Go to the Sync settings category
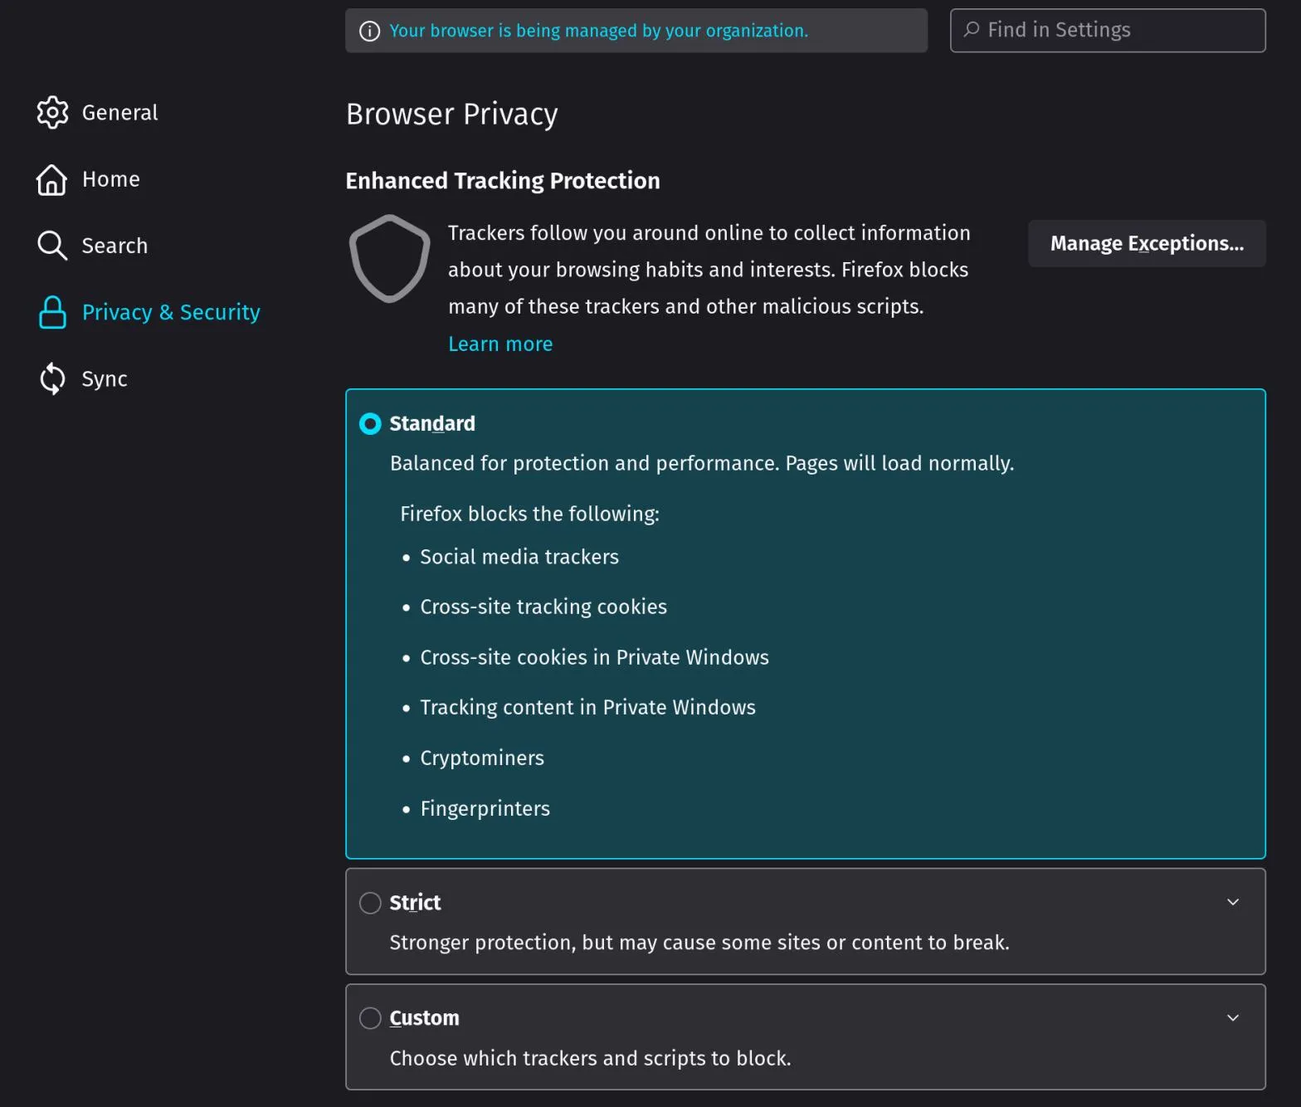 [x=105, y=379]
